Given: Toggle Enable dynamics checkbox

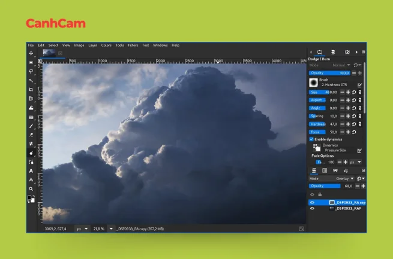Looking at the screenshot, I should [x=311, y=139].
